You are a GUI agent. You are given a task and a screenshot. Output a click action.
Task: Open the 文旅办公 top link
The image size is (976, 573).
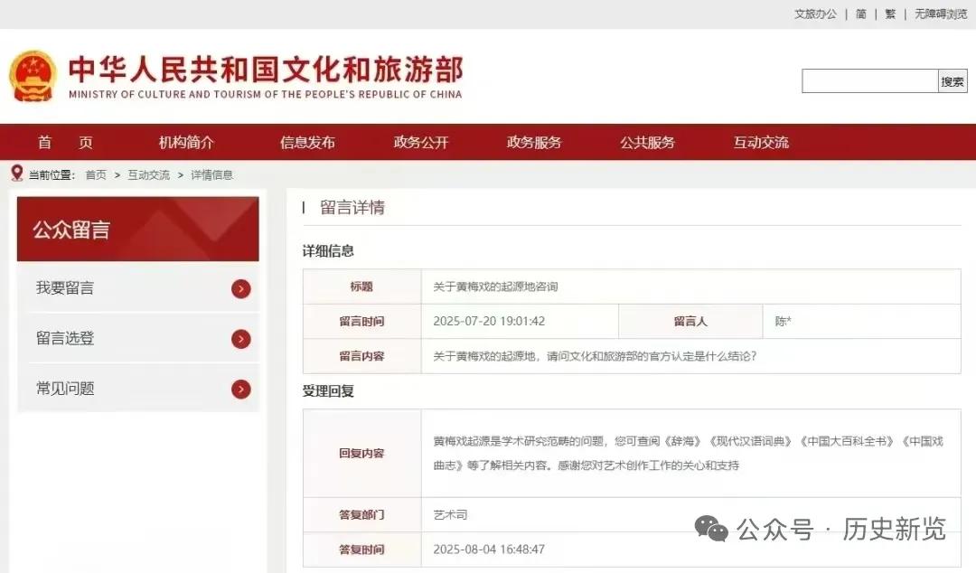coord(815,14)
